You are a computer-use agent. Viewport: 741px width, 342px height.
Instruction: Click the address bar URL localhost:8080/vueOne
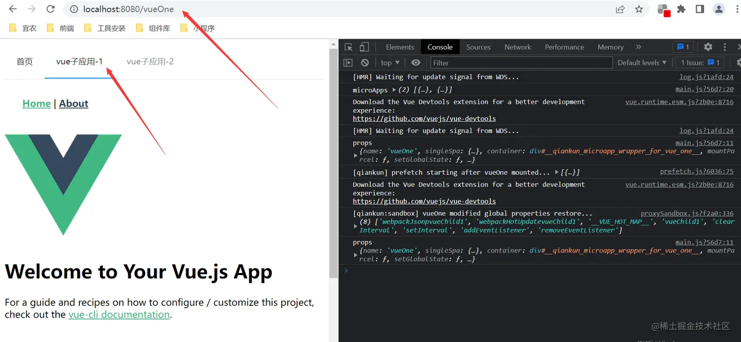pyautogui.click(x=128, y=9)
